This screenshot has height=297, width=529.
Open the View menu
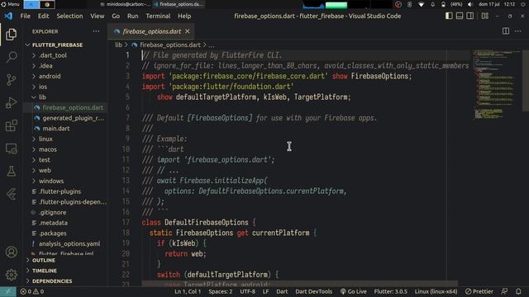click(x=98, y=16)
